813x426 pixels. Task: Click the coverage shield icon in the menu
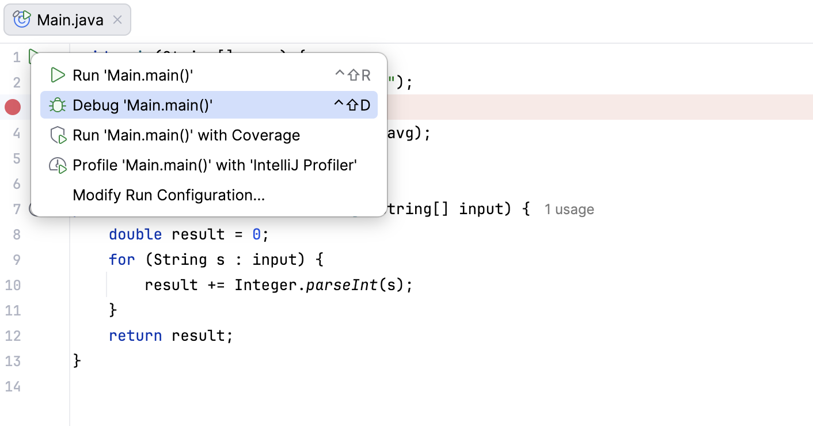pyautogui.click(x=58, y=135)
